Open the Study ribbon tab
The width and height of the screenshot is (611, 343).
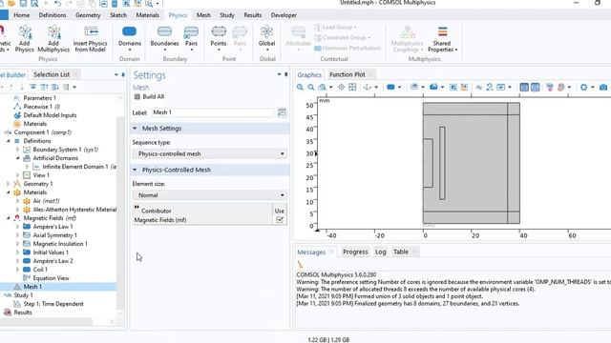click(x=227, y=15)
